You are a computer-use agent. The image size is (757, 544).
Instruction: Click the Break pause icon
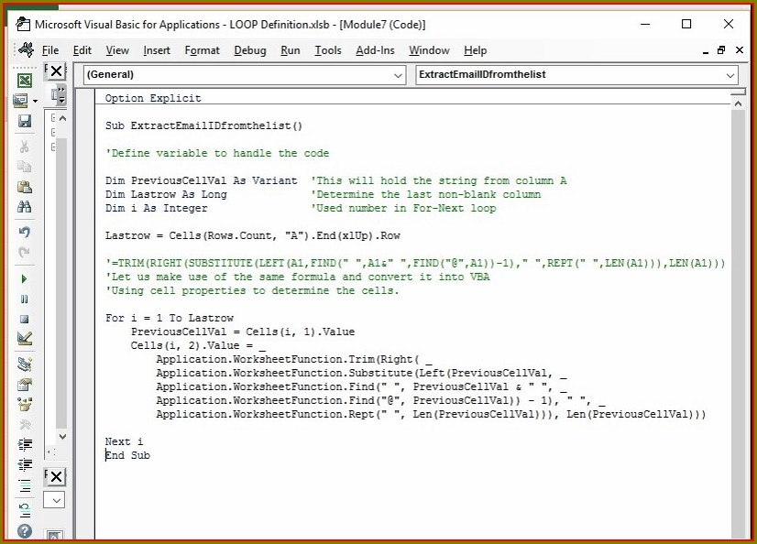[x=25, y=299]
